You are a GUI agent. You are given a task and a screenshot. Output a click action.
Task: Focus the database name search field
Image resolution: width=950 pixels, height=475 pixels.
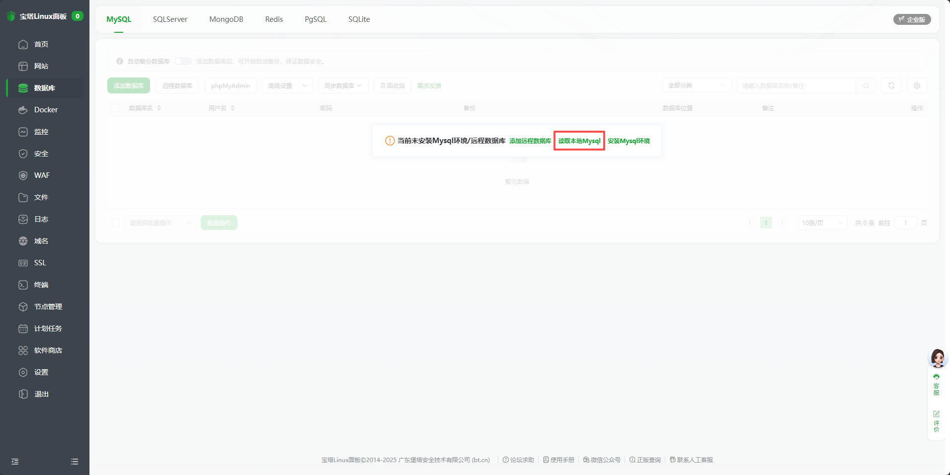tap(796, 85)
